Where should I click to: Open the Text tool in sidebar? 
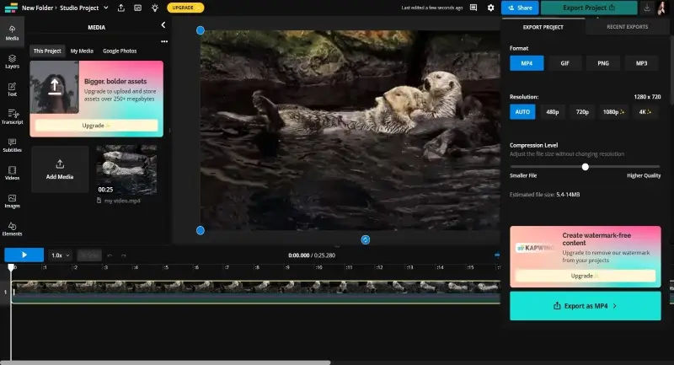pos(12,89)
